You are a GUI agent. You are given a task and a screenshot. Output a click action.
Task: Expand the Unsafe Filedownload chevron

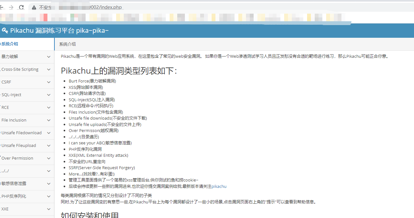49,133
